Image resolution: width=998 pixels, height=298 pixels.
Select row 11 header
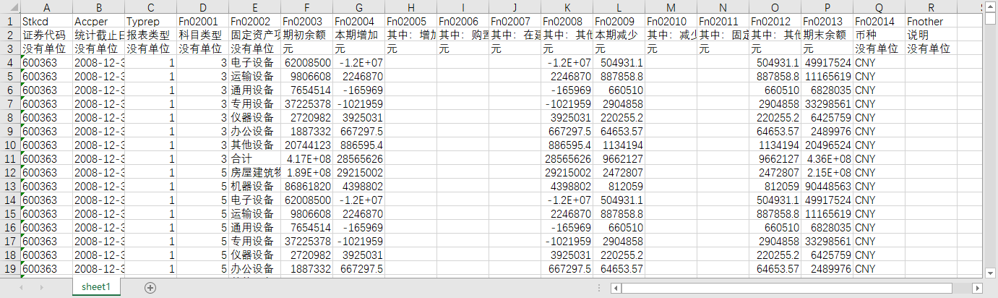tap(10, 159)
